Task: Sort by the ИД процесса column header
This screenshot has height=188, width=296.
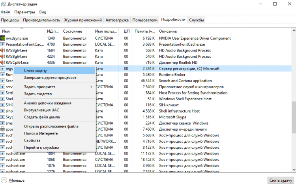Action: (53, 31)
